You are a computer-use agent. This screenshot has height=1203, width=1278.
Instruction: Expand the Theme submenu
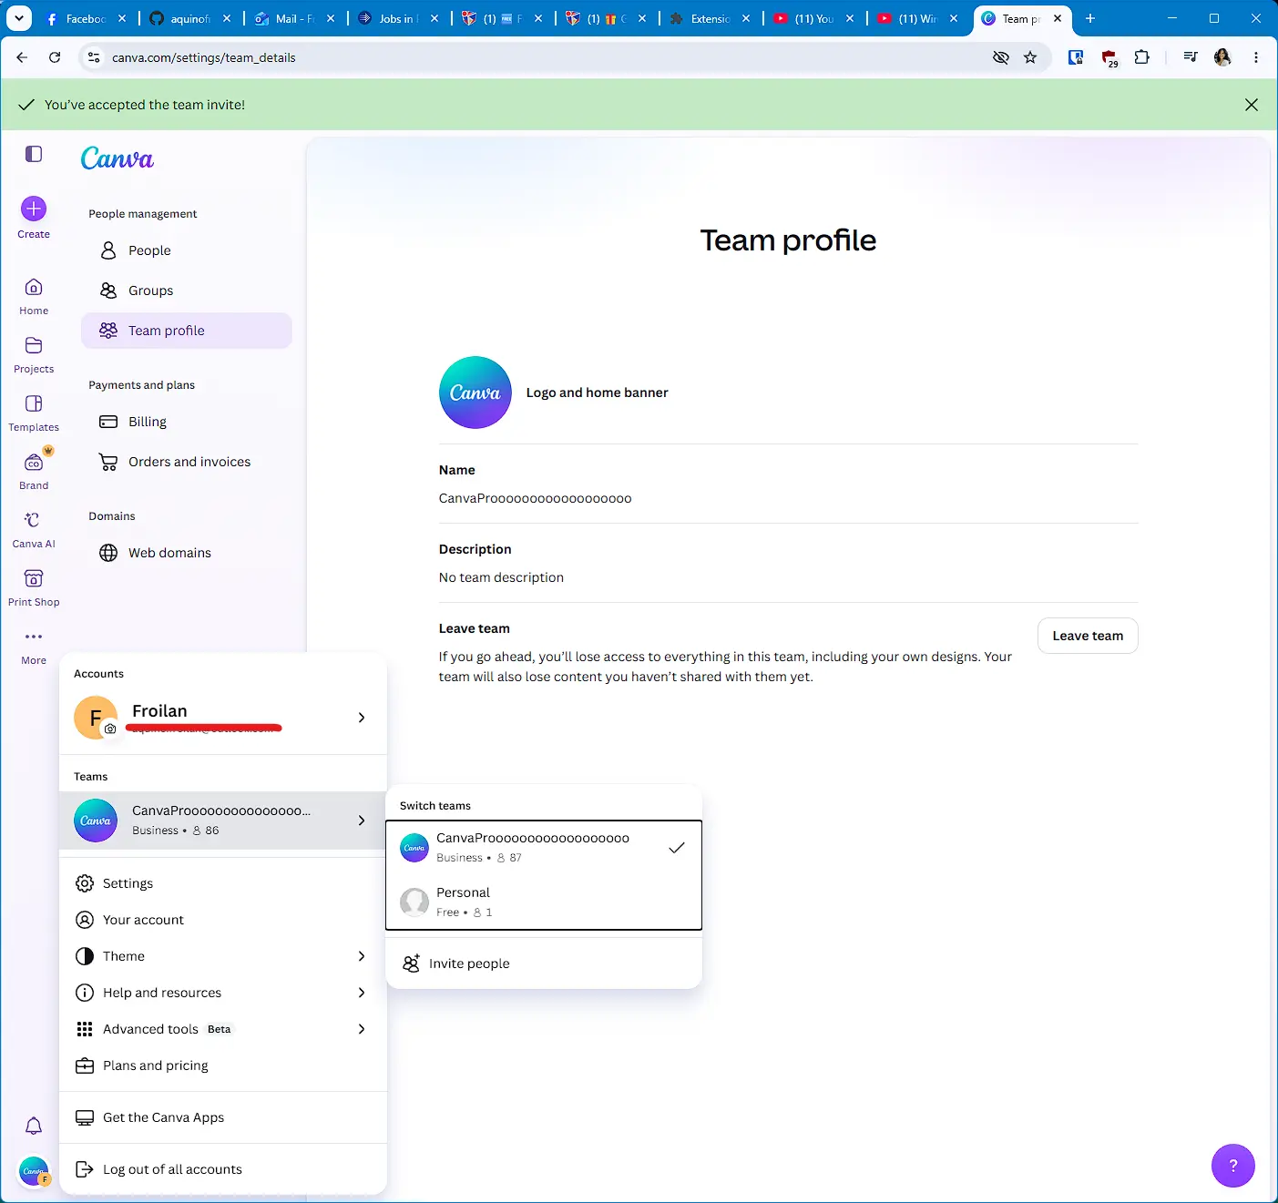pos(362,956)
